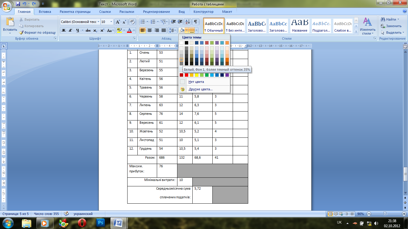Open Chrome from the taskbar
Image resolution: width=408 pixels, height=229 pixels.
[x=63, y=223]
